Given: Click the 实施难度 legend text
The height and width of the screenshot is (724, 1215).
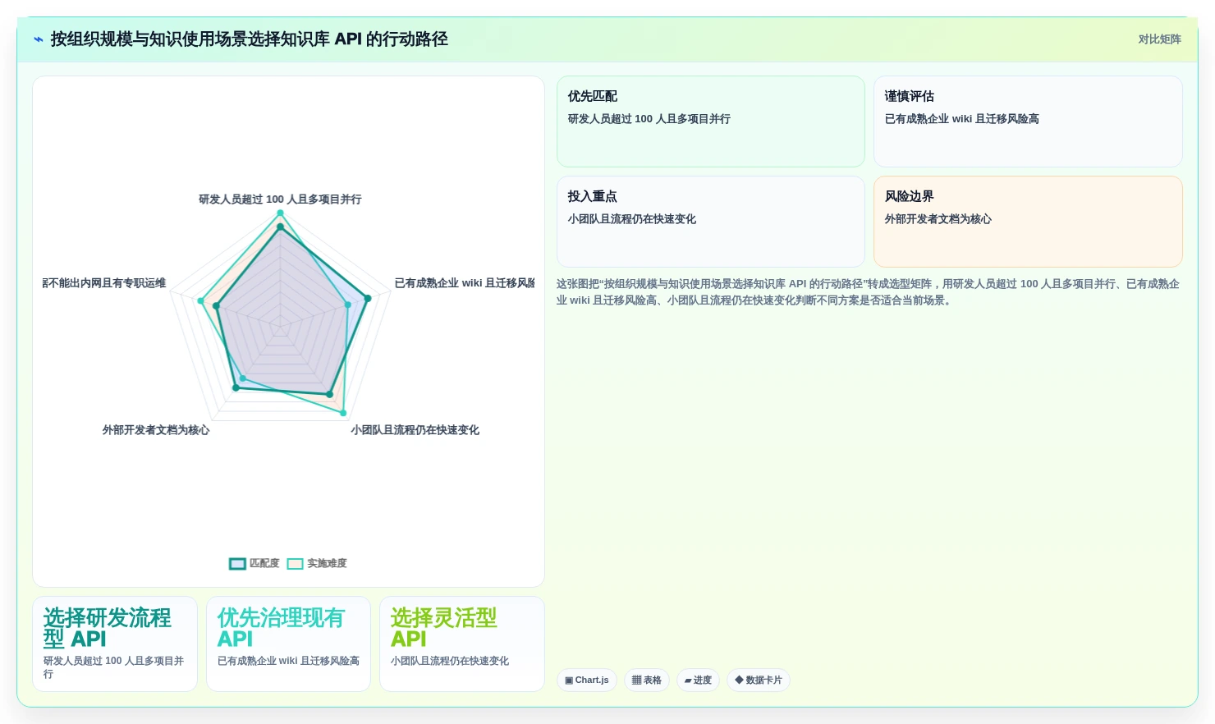Looking at the screenshot, I should (327, 564).
